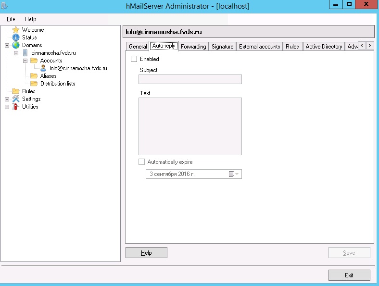Select Distribution lists in the tree
This screenshot has width=379, height=286.
pyautogui.click(x=58, y=84)
